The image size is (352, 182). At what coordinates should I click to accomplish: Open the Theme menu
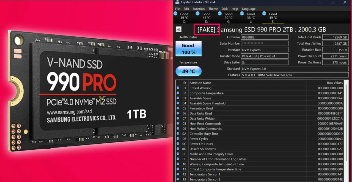pyautogui.click(x=213, y=9)
